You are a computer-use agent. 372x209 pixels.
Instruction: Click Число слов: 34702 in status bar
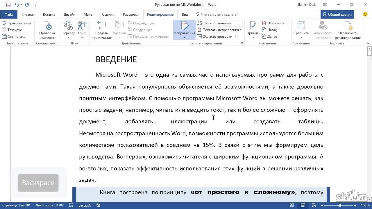coord(50,206)
